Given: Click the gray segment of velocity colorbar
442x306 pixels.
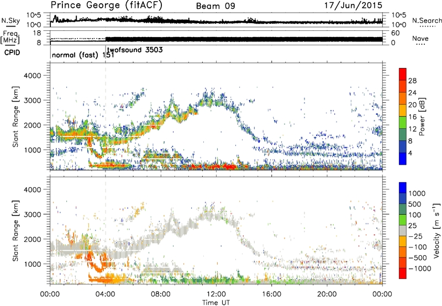Looking at the screenshot, I should (403, 230).
